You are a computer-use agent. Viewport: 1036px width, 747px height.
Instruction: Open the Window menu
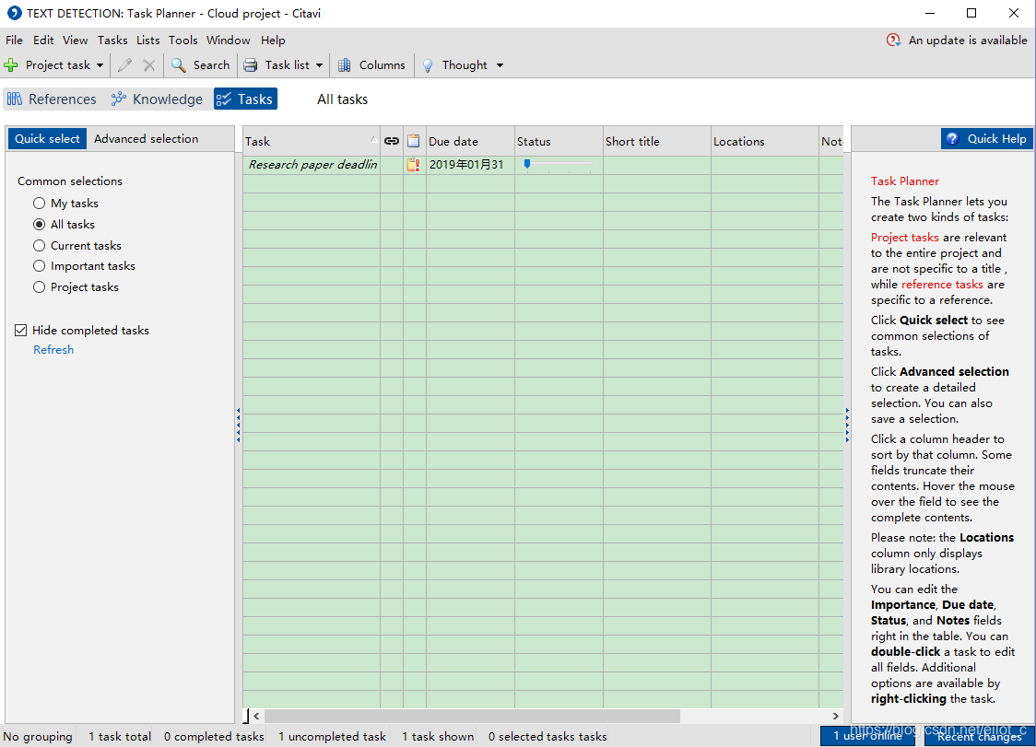(228, 41)
